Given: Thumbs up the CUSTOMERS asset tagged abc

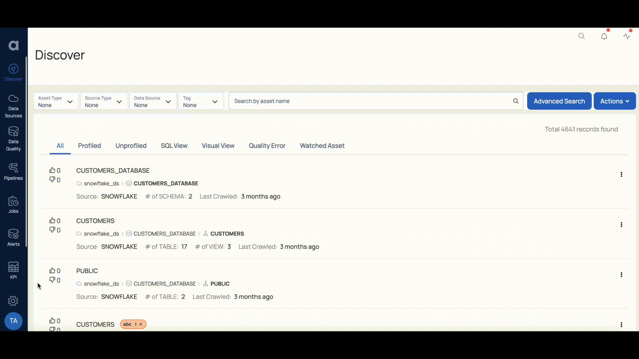Looking at the screenshot, I should point(52,320).
